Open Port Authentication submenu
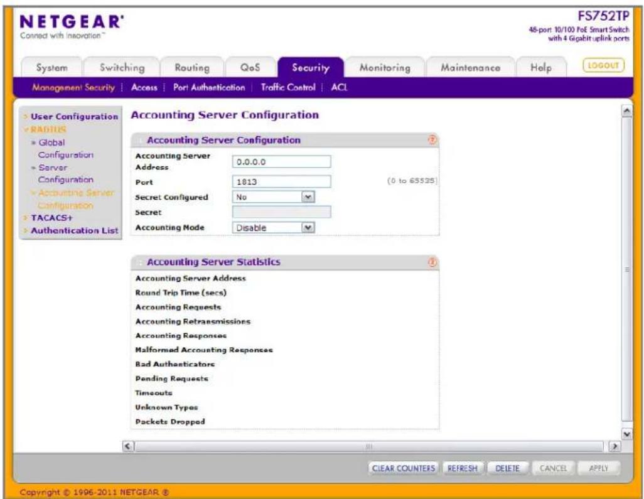644x499 pixels. click(209, 87)
